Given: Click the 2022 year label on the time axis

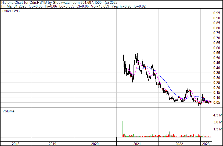Looking at the screenshot, I should tap(179, 144).
